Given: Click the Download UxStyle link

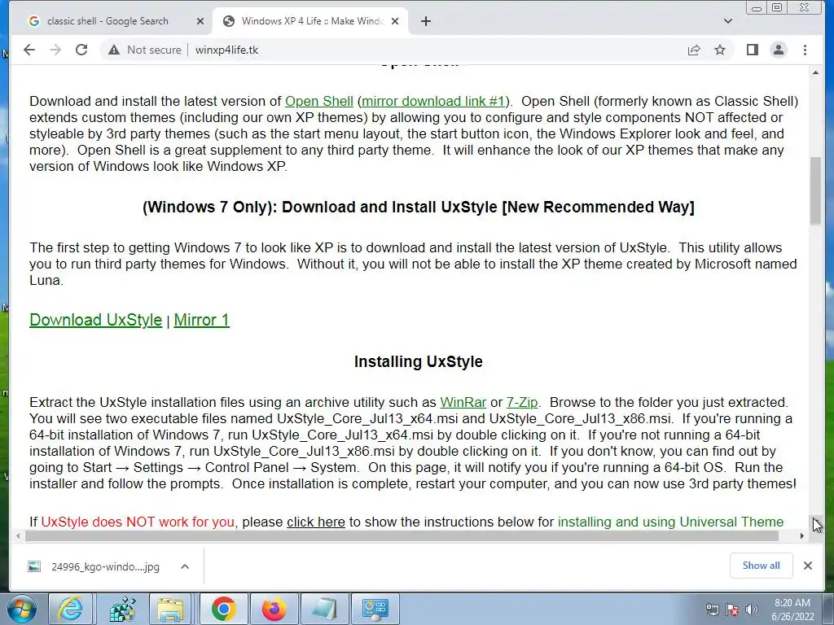Looking at the screenshot, I should 96,320.
